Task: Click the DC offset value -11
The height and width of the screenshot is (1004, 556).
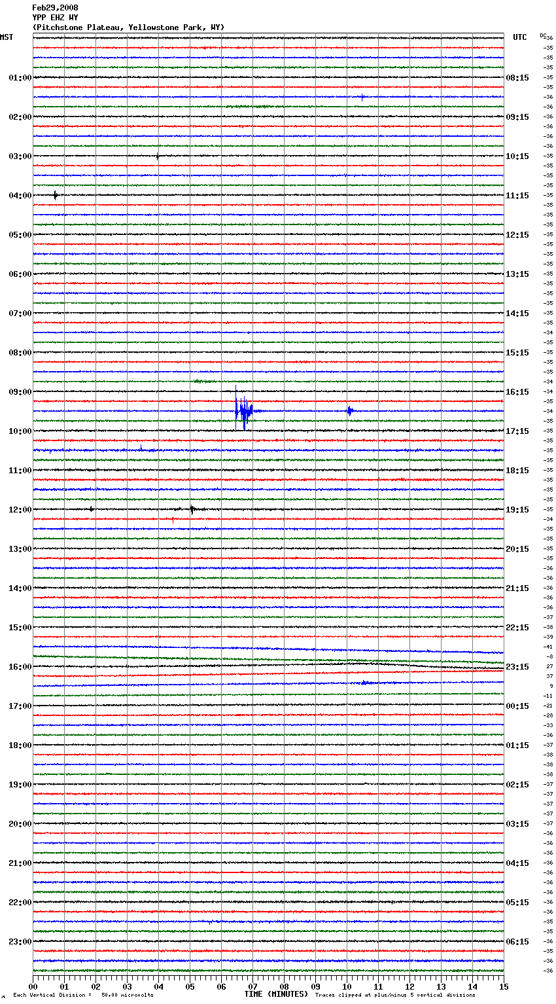Action: pyautogui.click(x=548, y=696)
